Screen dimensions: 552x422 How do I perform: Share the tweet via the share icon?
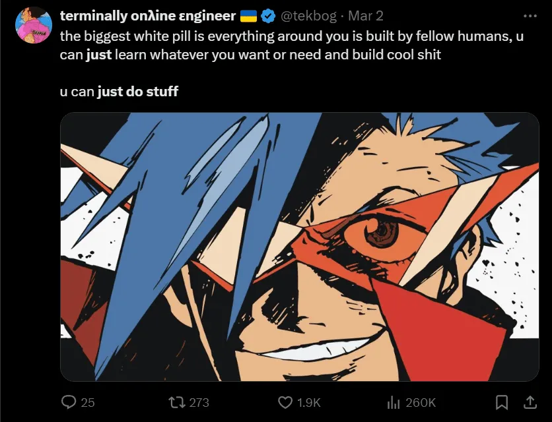(x=530, y=402)
